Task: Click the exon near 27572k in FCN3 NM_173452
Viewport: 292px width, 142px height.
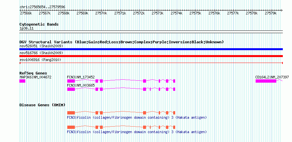Action: pyautogui.click(x=144, y=81)
